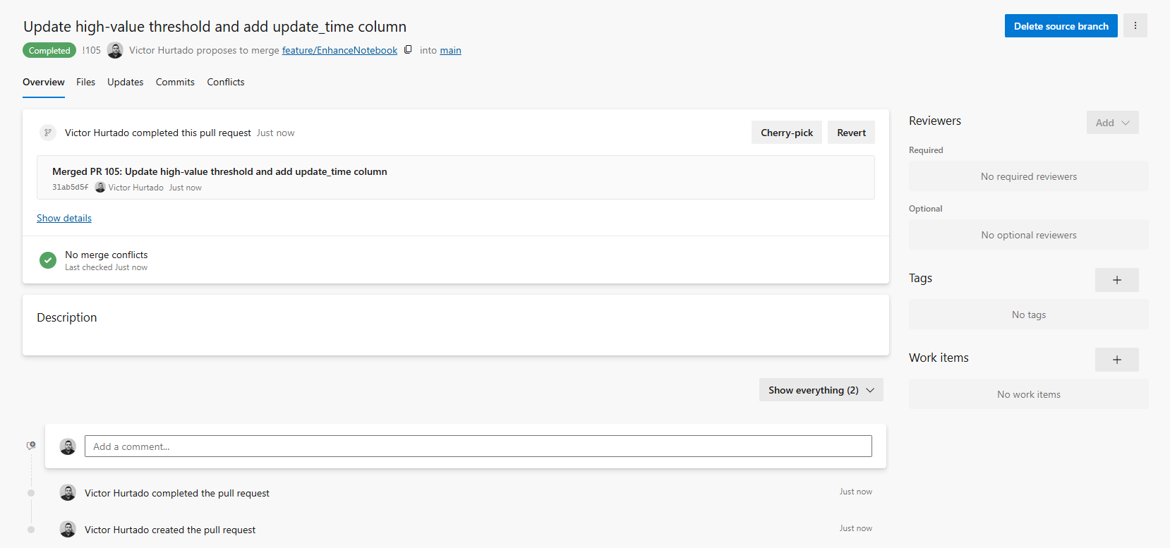
Task: Open the main branch link
Action: point(450,51)
